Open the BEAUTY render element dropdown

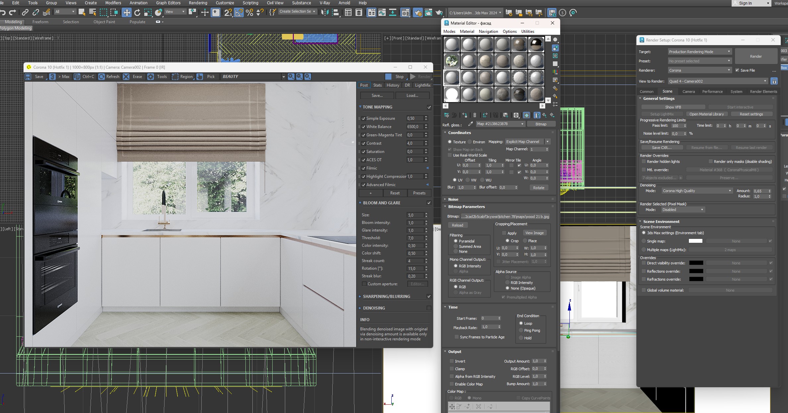(284, 77)
